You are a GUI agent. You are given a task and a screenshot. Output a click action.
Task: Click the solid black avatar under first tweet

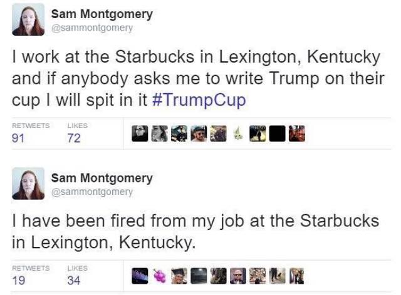(278, 134)
